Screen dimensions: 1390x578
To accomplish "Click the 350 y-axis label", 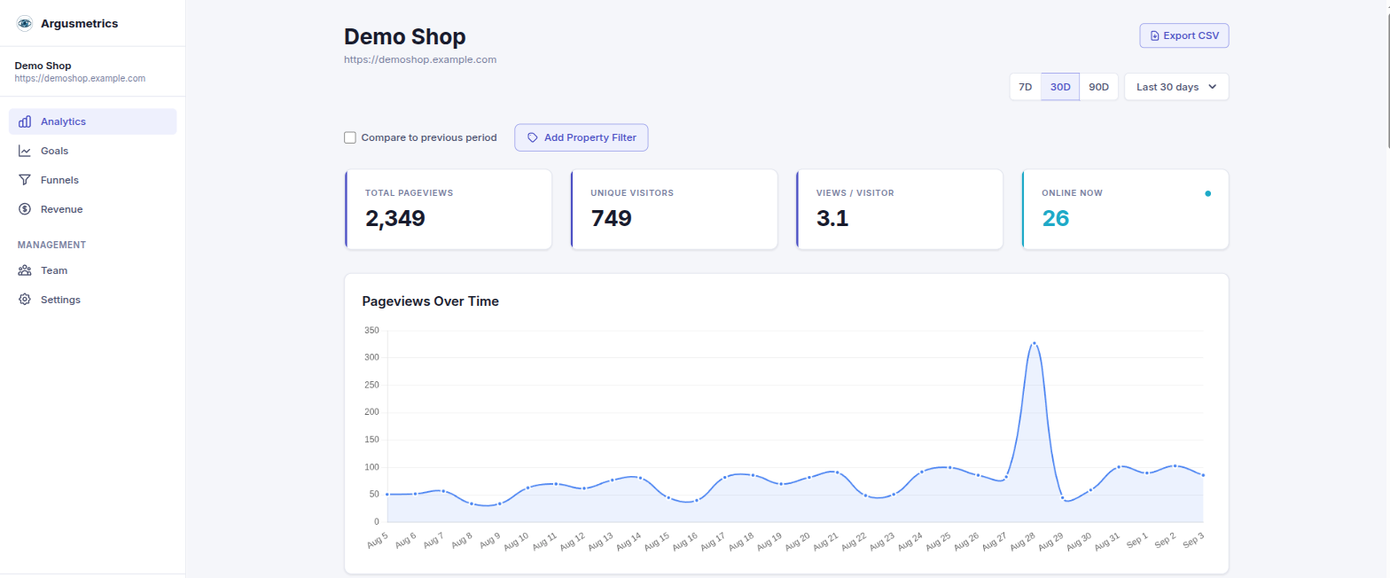I will click(x=371, y=331).
